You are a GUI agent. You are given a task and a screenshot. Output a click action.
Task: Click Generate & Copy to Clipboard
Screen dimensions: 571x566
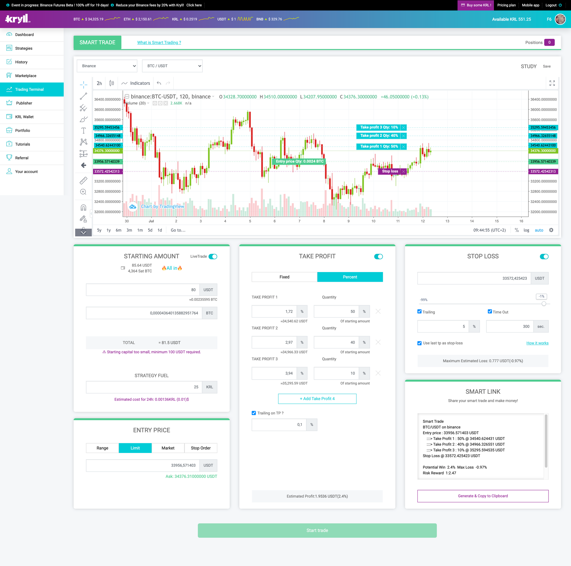point(483,496)
